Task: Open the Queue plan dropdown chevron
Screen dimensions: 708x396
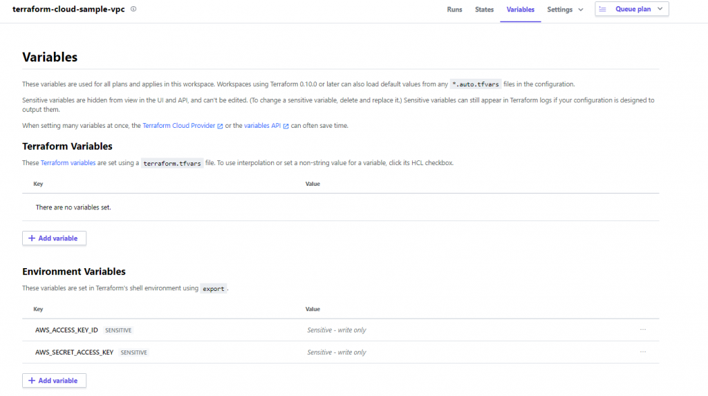Action: 660,9
